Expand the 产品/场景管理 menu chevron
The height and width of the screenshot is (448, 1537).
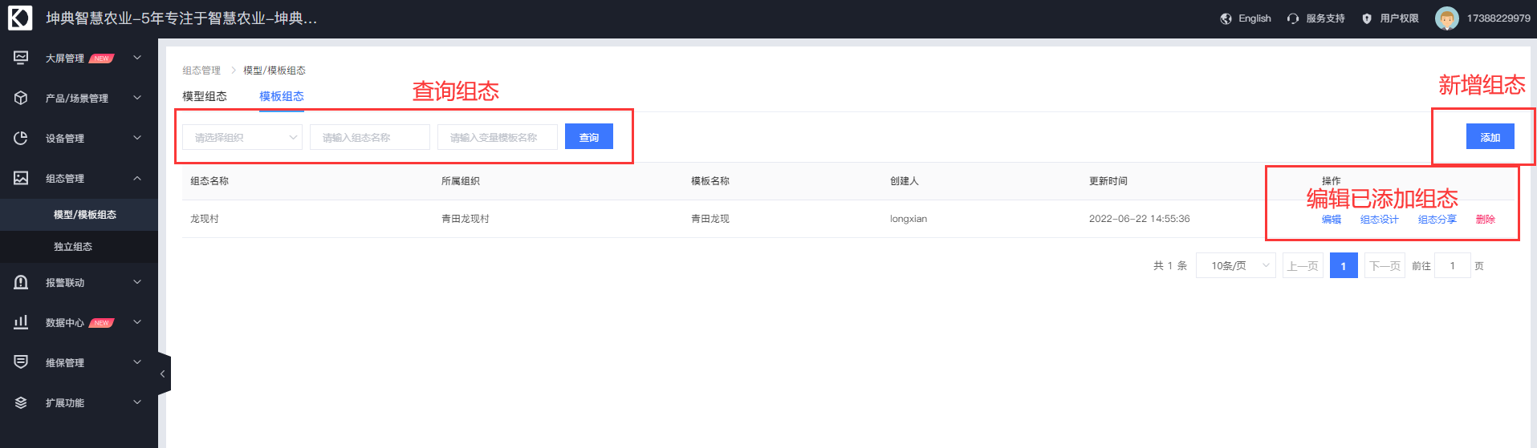coord(137,98)
